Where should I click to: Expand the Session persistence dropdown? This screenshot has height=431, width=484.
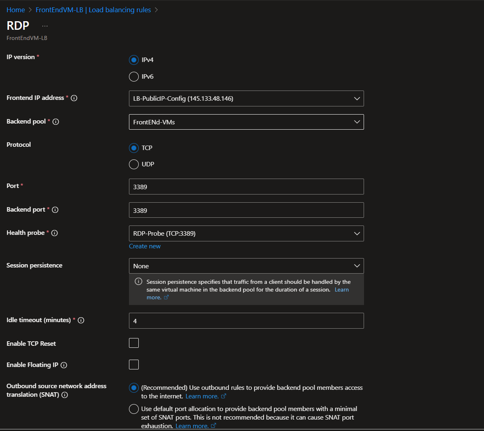(x=246, y=266)
